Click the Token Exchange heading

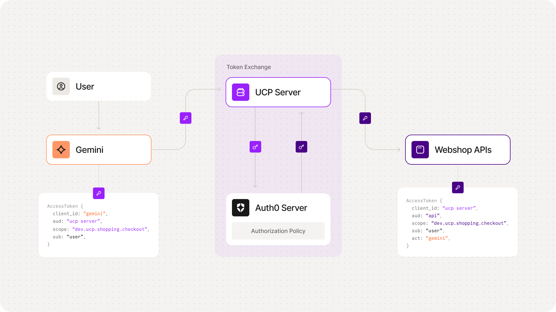pos(249,67)
